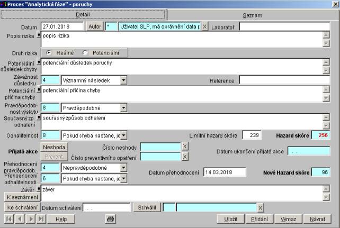
Task: Open the Závažnost důsledku dropdown
Action: [x=123, y=80]
